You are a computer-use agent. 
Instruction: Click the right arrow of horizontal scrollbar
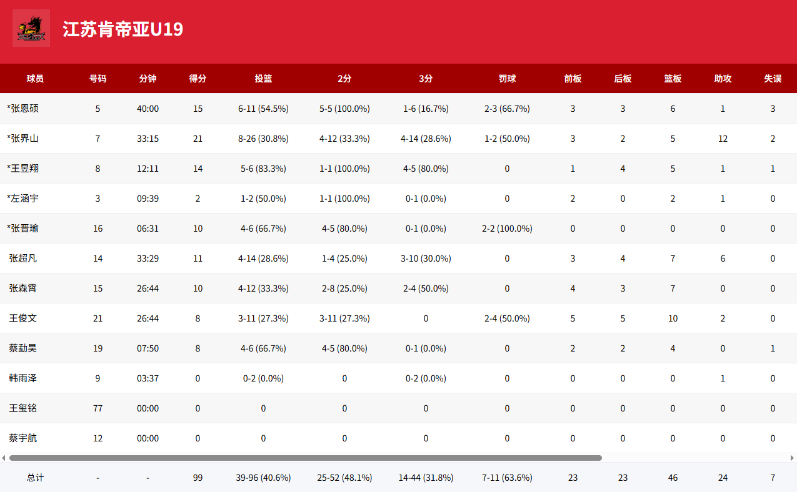793,458
